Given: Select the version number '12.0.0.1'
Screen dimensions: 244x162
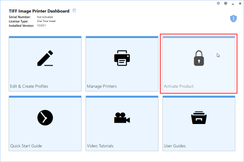Looking at the screenshot, I should pyautogui.click(x=41, y=25).
